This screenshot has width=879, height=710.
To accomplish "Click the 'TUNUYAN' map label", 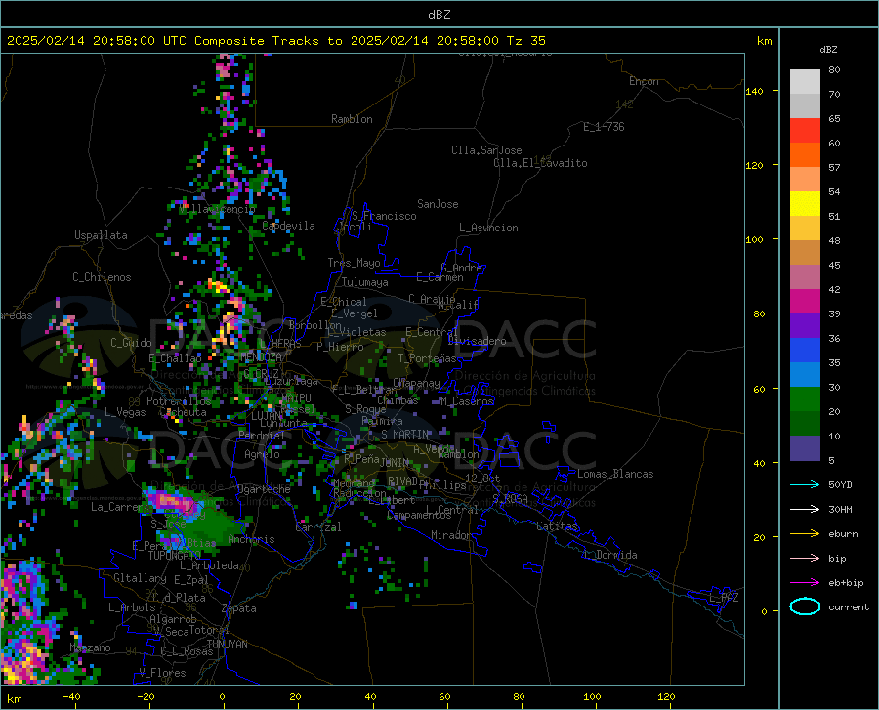I will [227, 645].
